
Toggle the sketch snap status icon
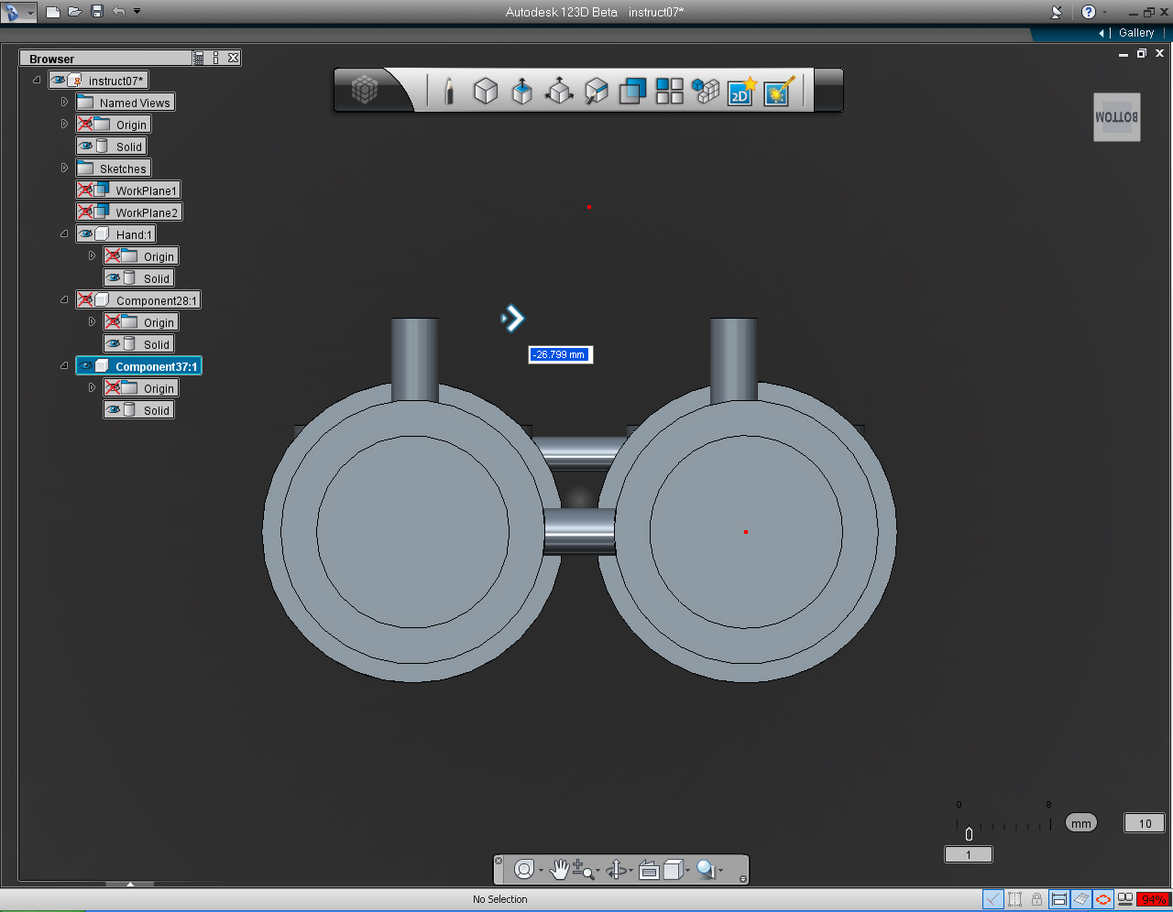(993, 899)
